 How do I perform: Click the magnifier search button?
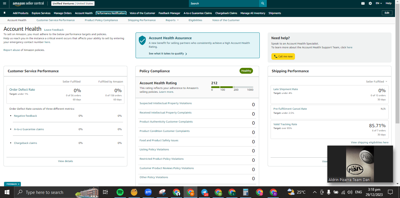tap(263, 4)
